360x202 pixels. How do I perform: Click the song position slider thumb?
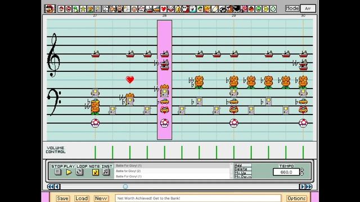tap(125, 187)
